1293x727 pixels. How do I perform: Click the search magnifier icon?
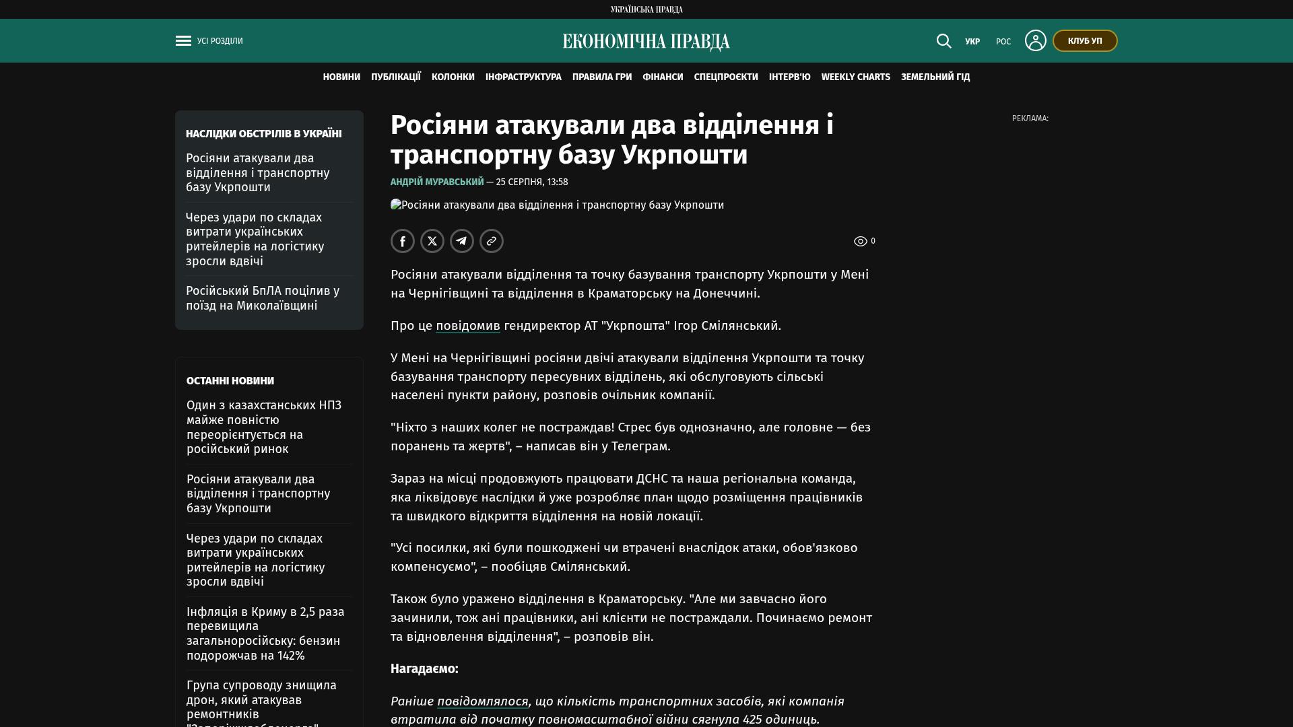943,41
